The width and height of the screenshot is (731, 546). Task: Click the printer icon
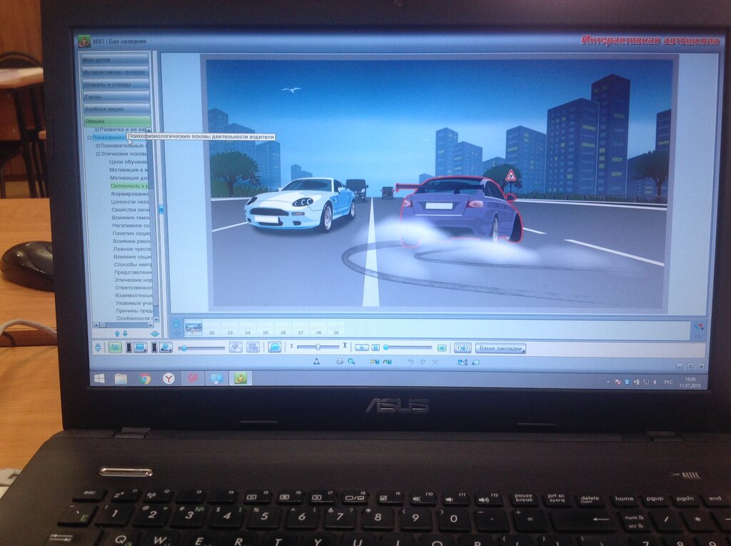tap(340, 362)
